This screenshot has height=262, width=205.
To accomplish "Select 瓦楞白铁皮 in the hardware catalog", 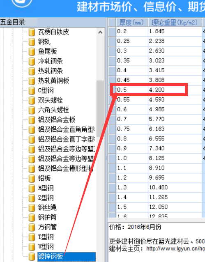I will 53,32.
